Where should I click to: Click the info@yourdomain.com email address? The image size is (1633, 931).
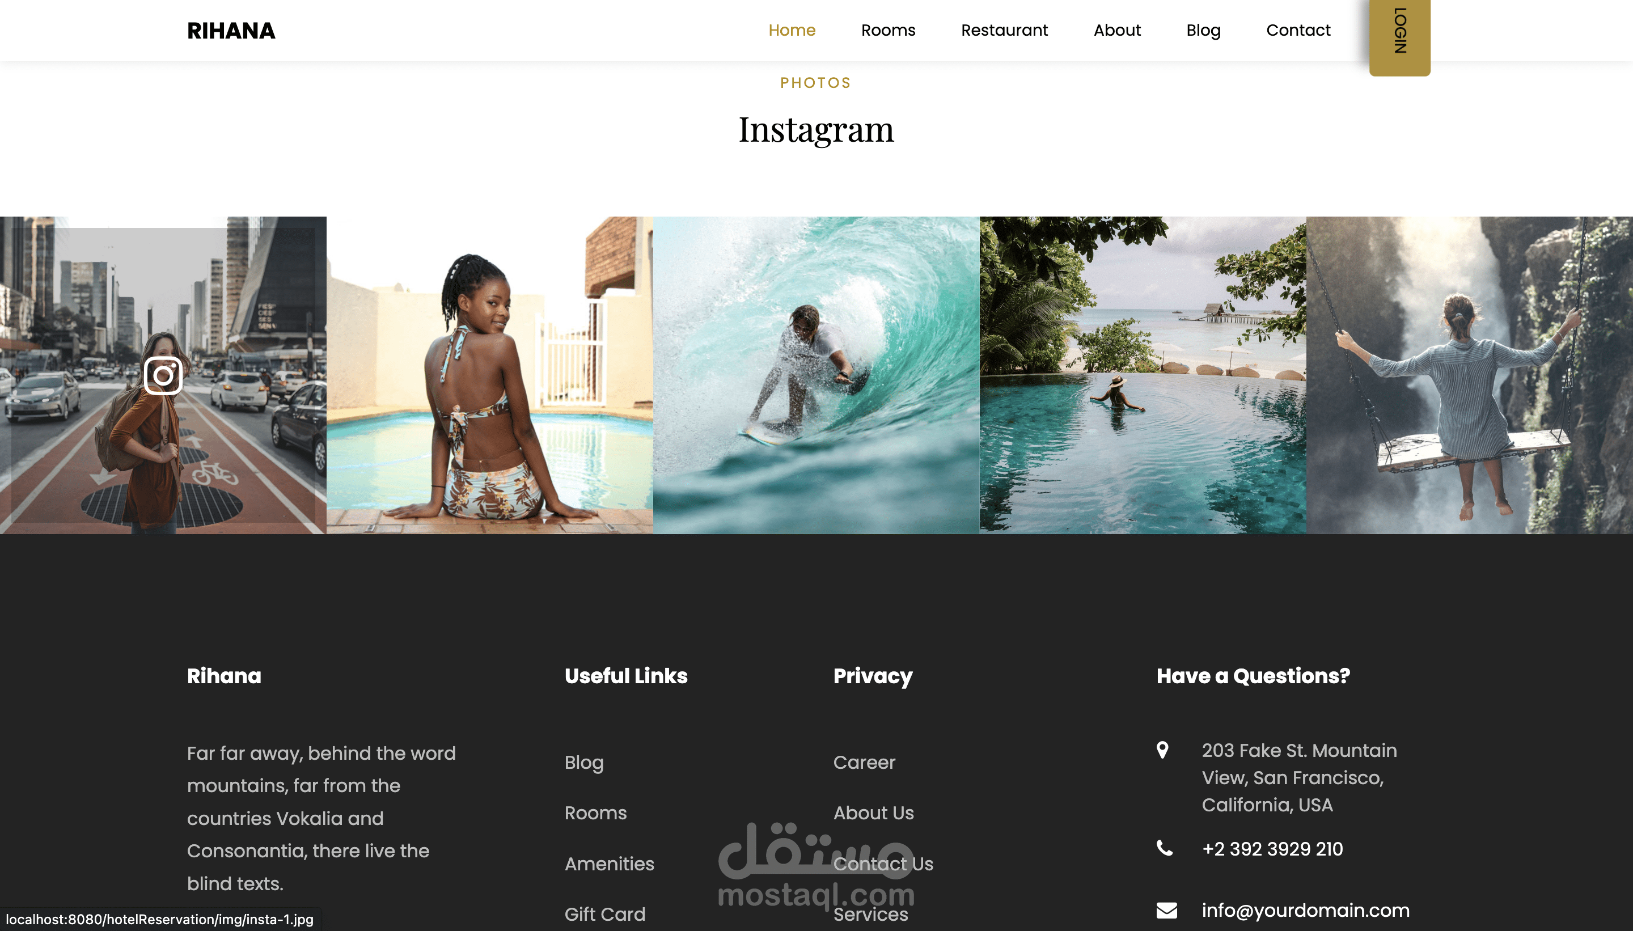(1305, 910)
